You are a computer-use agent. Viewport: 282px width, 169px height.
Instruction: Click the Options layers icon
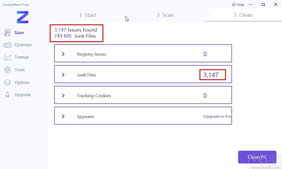8,83
